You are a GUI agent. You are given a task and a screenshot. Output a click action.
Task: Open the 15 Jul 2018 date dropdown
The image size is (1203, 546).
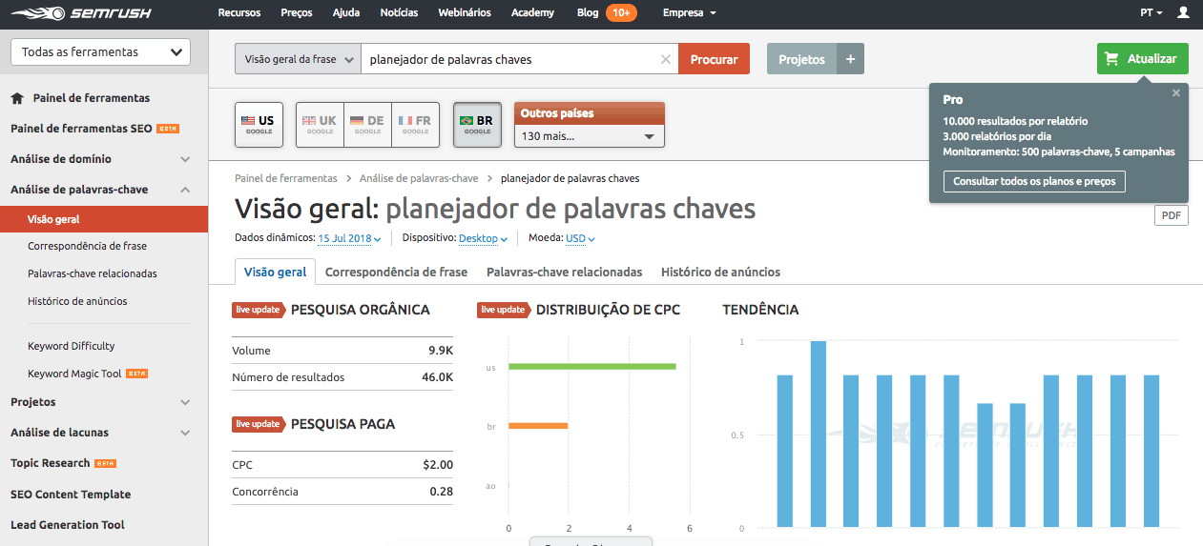[349, 238]
